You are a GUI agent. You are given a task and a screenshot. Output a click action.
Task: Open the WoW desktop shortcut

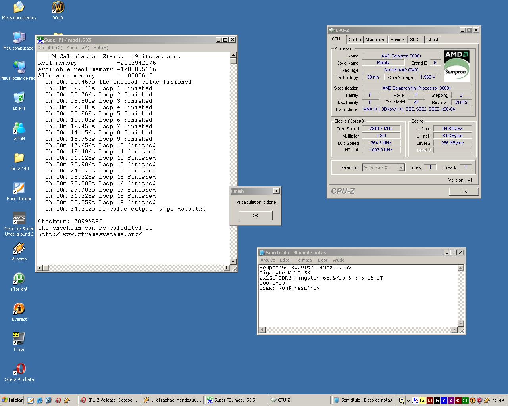(58, 11)
